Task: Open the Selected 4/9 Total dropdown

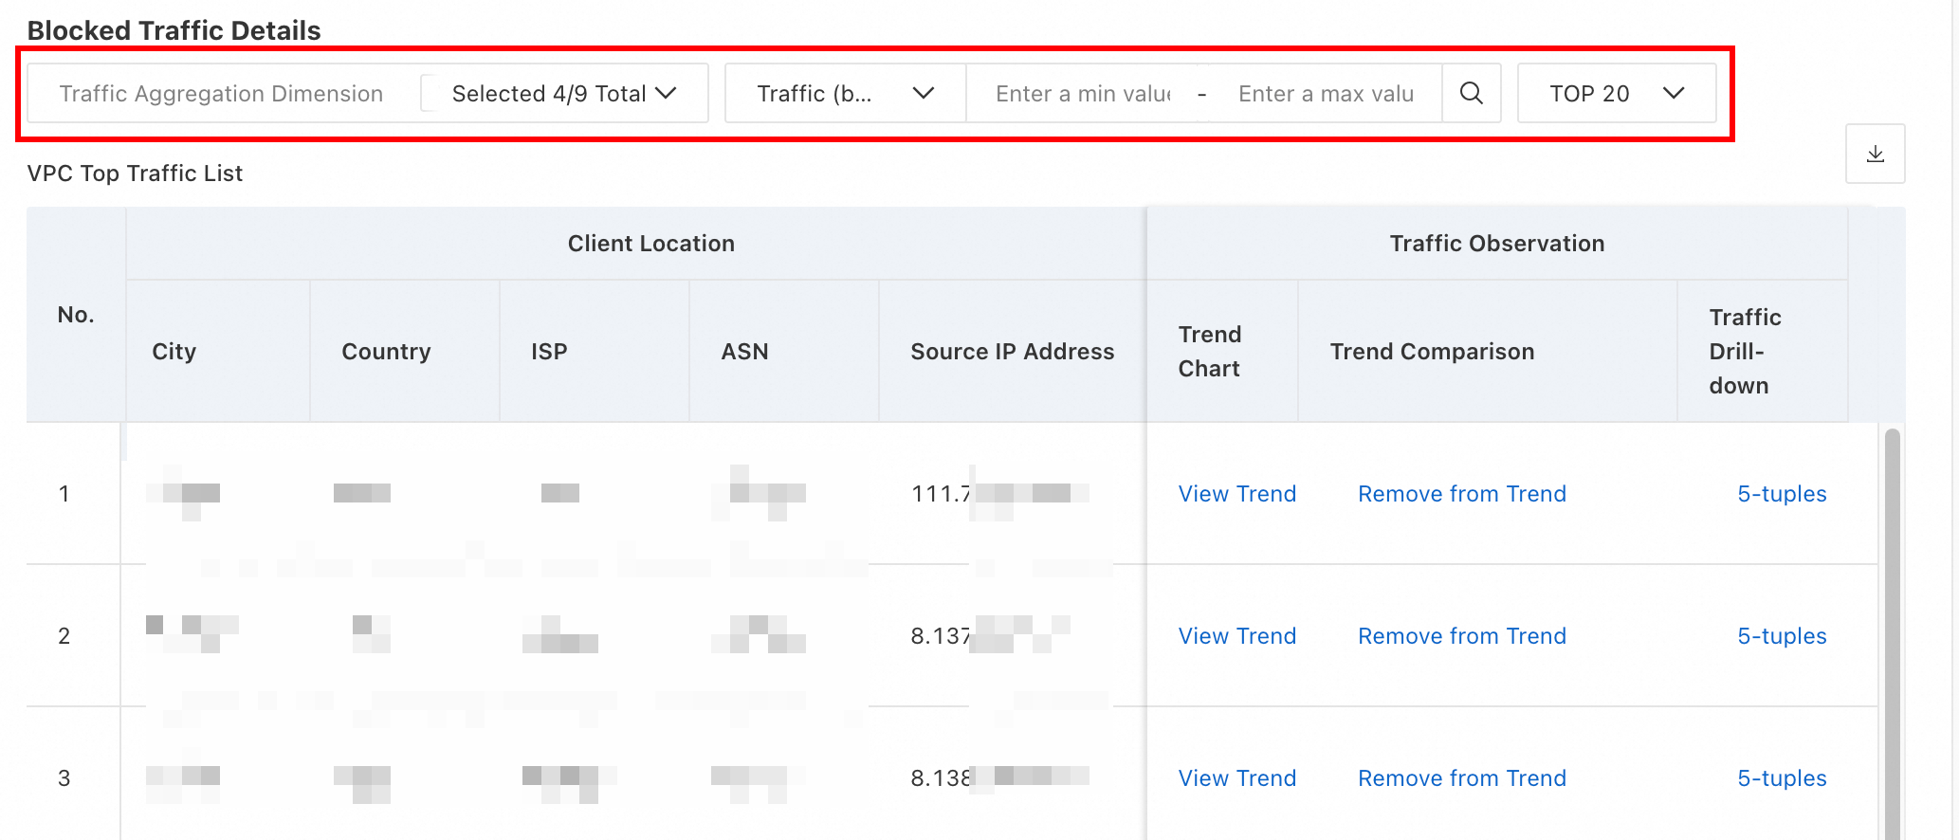Action: click(564, 93)
